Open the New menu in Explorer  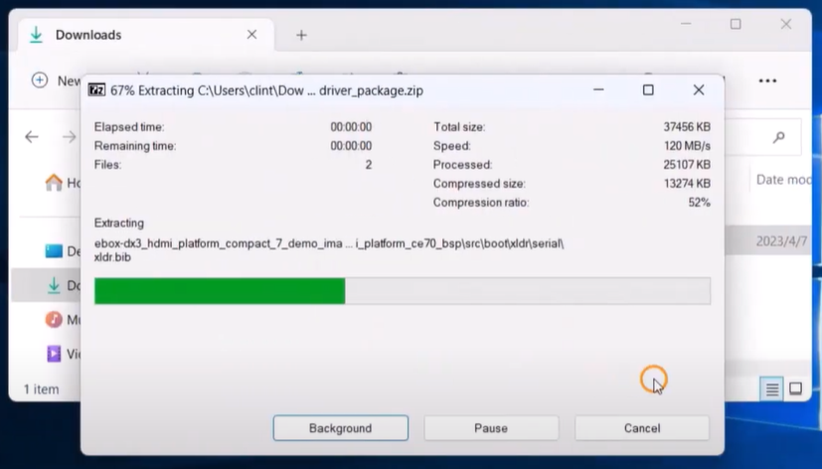(56, 80)
